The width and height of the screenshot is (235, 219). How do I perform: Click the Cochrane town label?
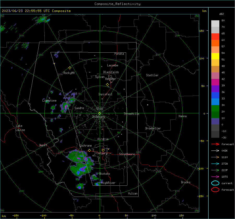[x=85, y=146]
